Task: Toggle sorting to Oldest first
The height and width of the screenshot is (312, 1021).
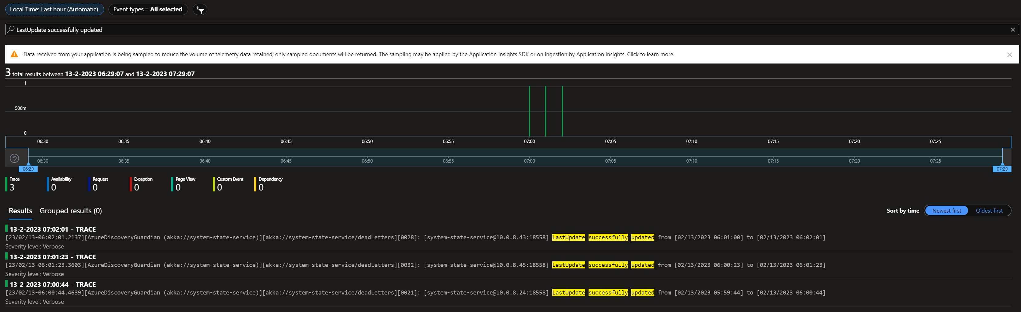Action: (989, 210)
